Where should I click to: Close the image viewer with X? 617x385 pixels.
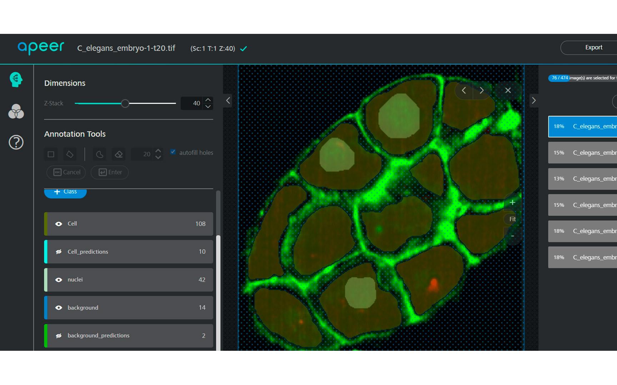tap(508, 91)
